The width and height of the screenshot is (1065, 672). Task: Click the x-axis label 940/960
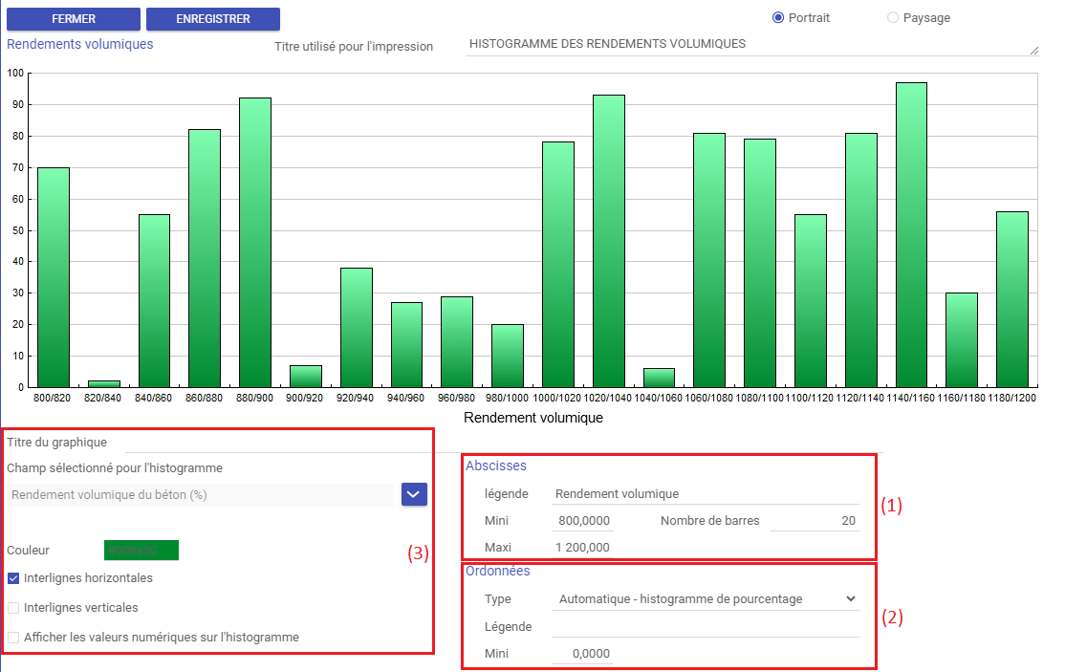click(405, 398)
